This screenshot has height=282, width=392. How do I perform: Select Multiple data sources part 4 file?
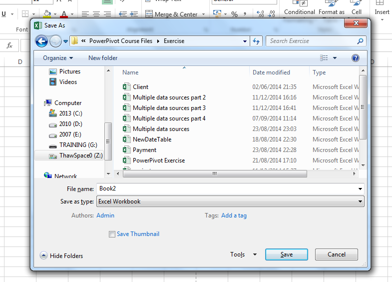click(x=169, y=118)
